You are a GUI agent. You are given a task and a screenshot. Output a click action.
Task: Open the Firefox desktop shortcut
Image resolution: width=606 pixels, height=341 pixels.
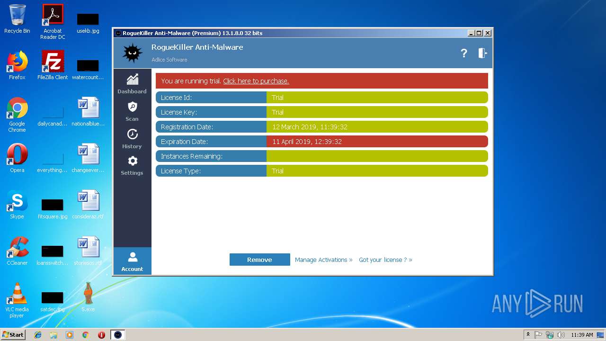[x=17, y=65]
